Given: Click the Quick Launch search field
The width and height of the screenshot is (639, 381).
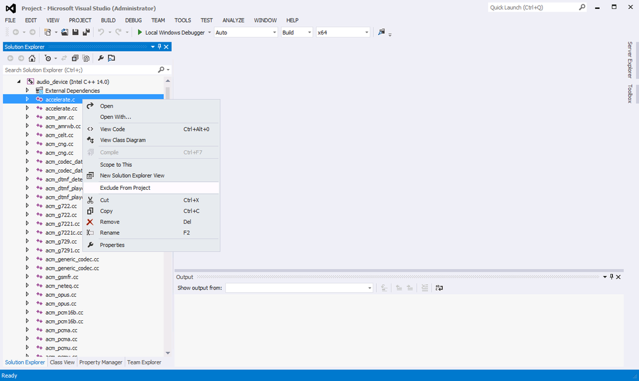Looking at the screenshot, I should [x=533, y=7].
